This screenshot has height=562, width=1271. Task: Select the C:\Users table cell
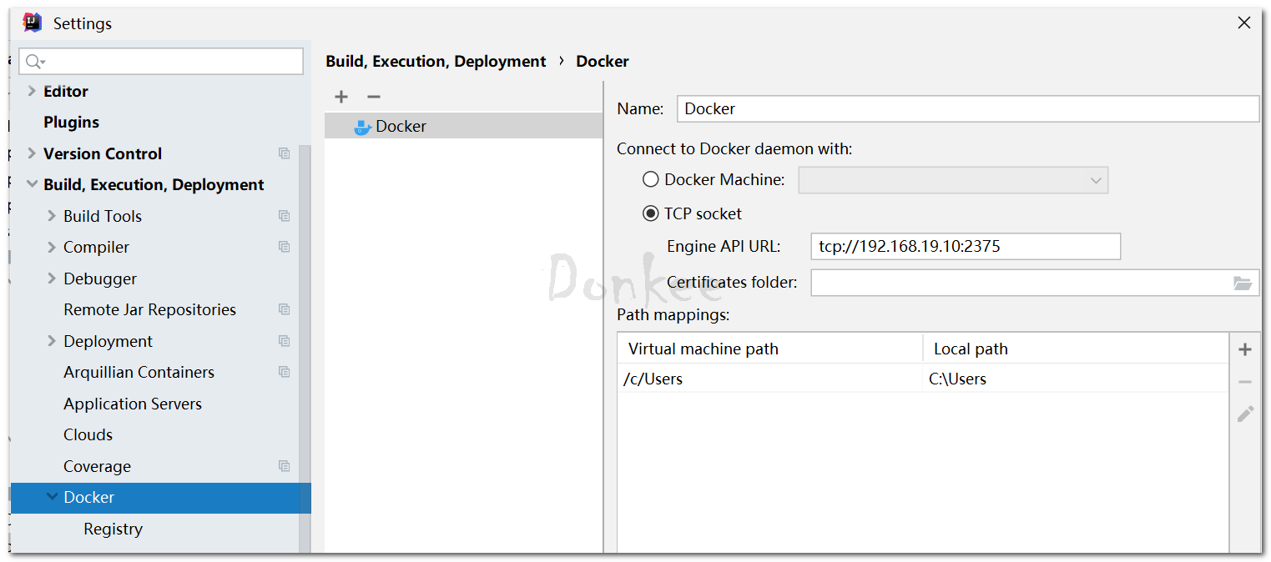coord(1076,379)
